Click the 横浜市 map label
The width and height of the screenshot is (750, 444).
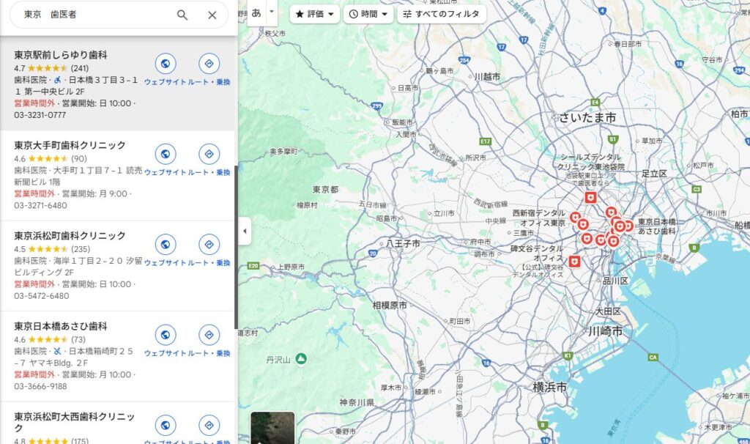pyautogui.click(x=550, y=387)
